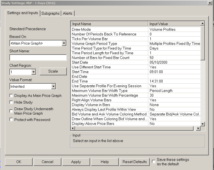Check Protect with Password option

11,120
